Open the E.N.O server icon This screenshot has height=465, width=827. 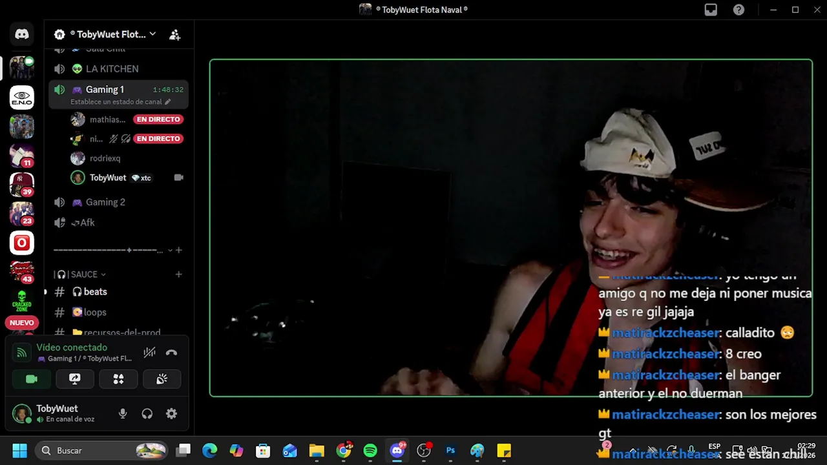click(x=22, y=97)
